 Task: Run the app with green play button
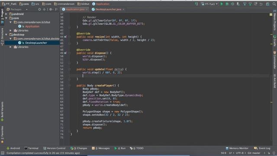(x=222, y=4)
